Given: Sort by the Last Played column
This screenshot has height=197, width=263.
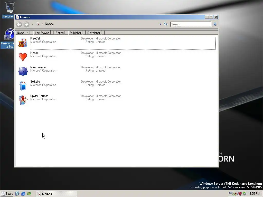Looking at the screenshot, I should pos(42,33).
